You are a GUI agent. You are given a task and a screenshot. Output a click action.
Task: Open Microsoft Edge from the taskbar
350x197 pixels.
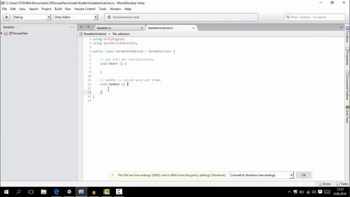tap(56, 192)
